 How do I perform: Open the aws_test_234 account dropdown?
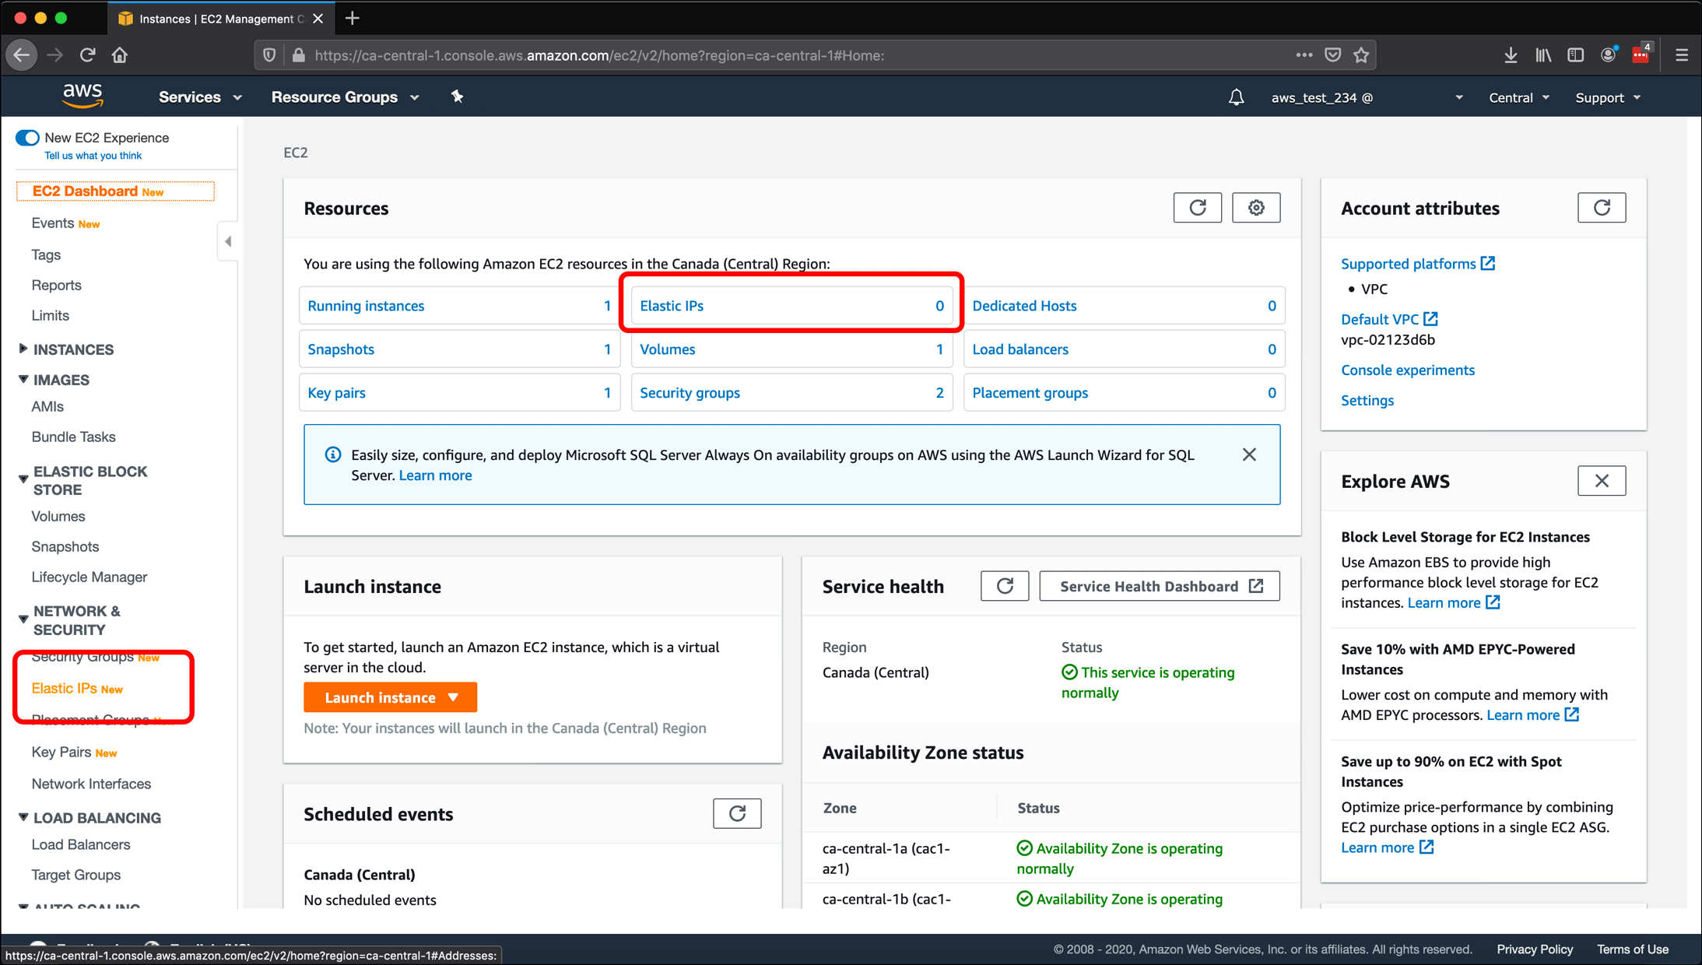(1367, 97)
